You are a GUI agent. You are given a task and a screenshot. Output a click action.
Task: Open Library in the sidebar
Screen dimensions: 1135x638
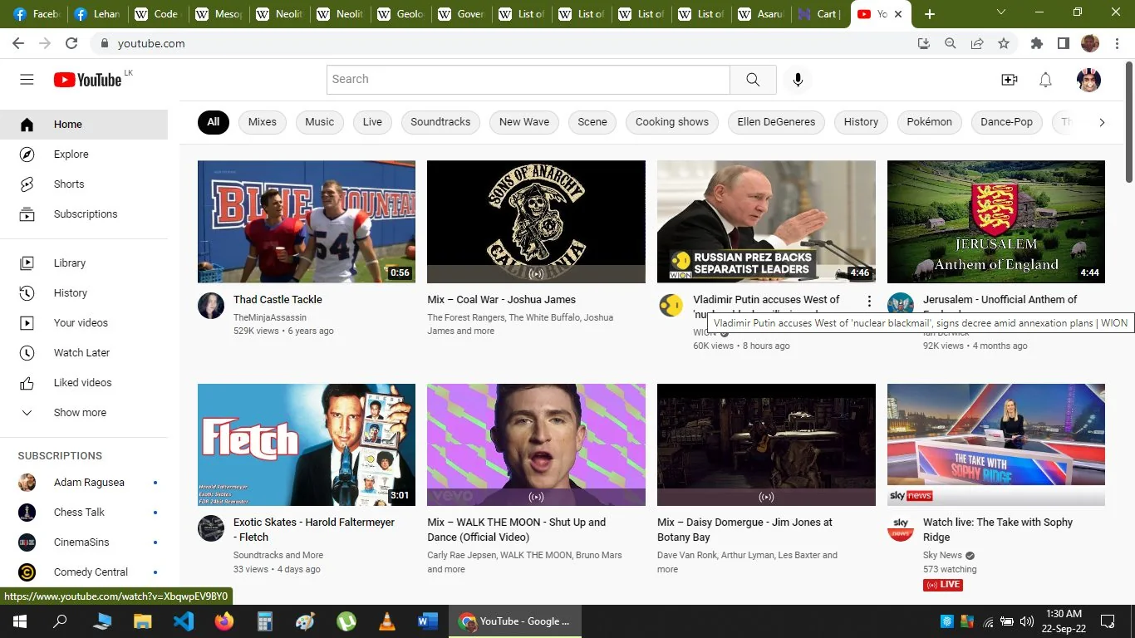pyautogui.click(x=84, y=263)
